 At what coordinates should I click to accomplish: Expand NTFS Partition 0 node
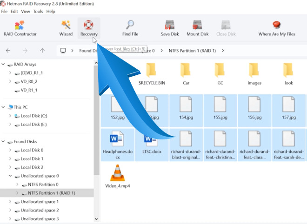[17, 184]
